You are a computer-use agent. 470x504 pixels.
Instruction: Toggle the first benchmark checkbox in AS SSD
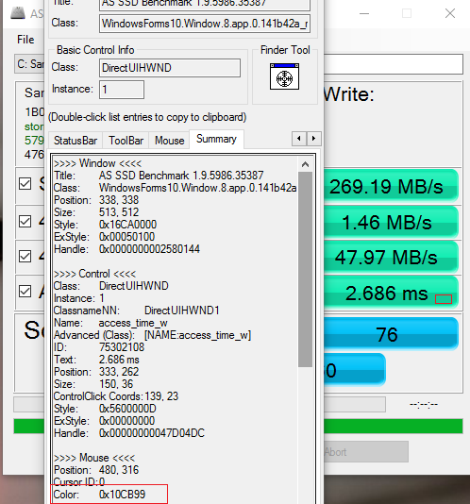point(25,184)
